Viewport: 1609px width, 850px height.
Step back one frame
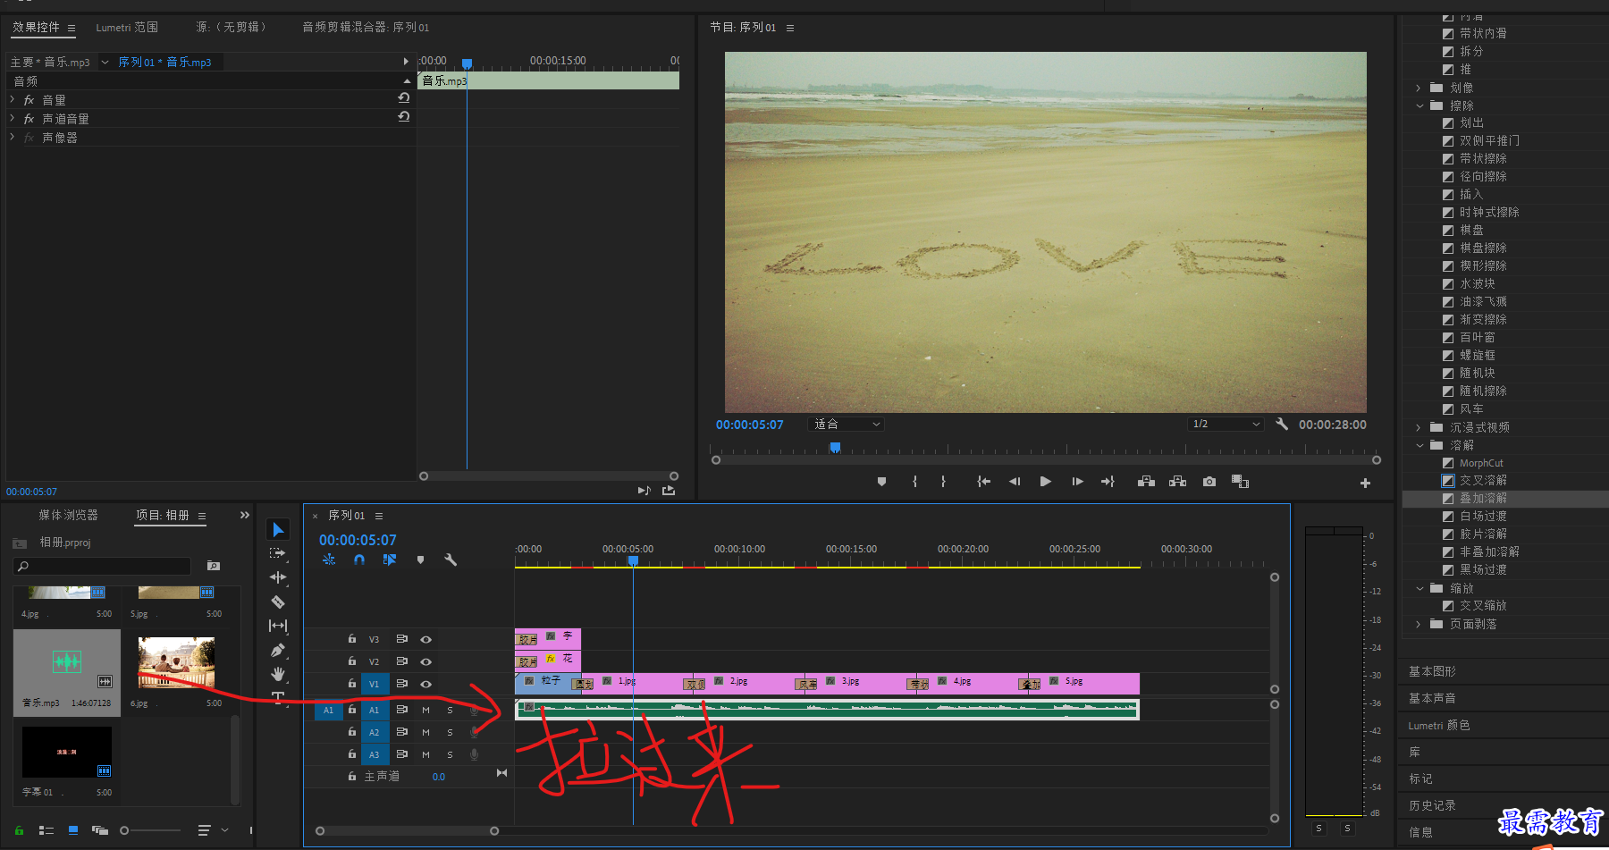[1015, 482]
